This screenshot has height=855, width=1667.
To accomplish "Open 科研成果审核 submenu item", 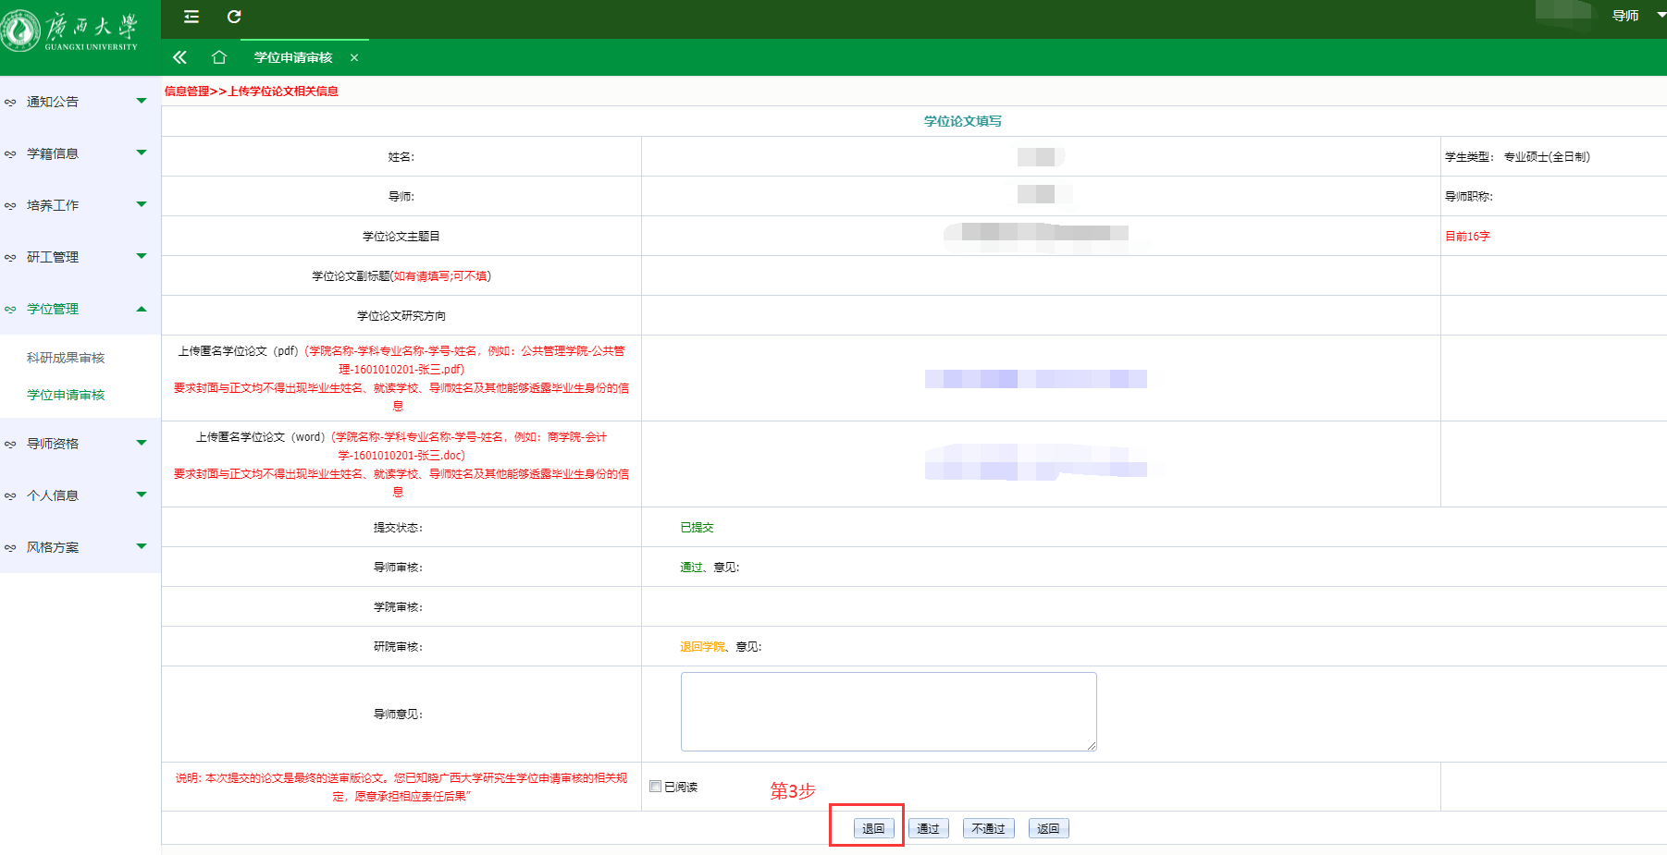I will point(66,358).
